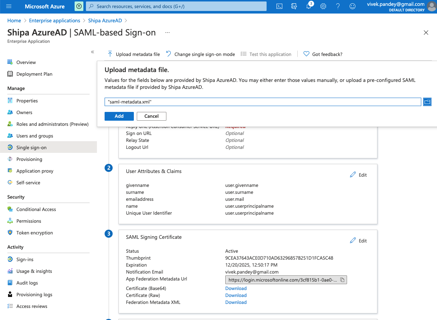Go to Home breadcrumb
The image size is (437, 320).
tap(14, 20)
